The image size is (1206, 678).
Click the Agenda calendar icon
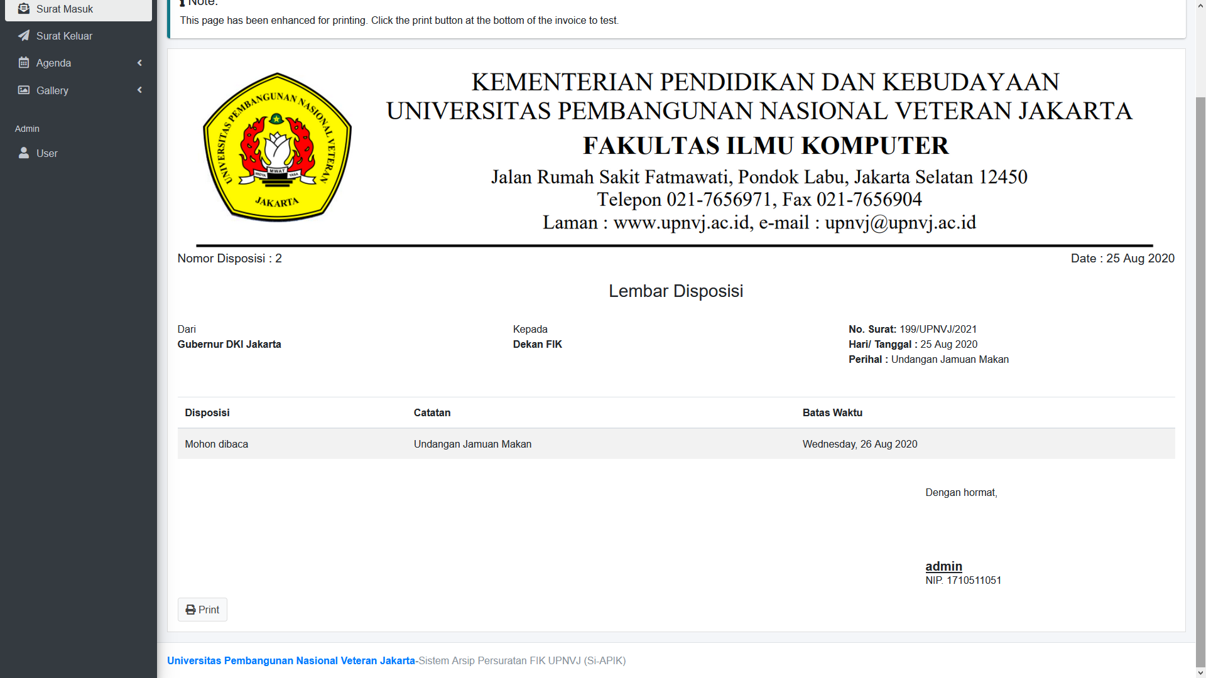tap(24, 63)
